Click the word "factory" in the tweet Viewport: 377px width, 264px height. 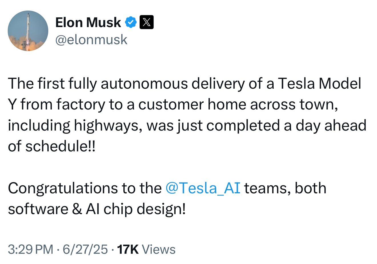tap(81, 105)
